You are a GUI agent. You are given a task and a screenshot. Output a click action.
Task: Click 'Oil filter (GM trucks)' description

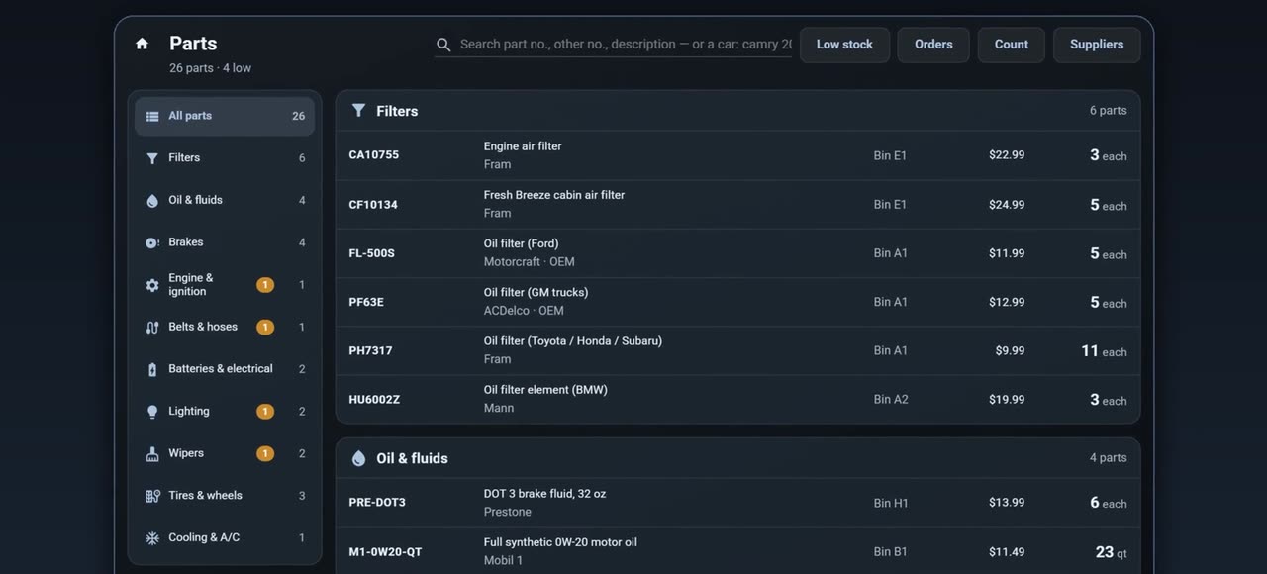(536, 292)
